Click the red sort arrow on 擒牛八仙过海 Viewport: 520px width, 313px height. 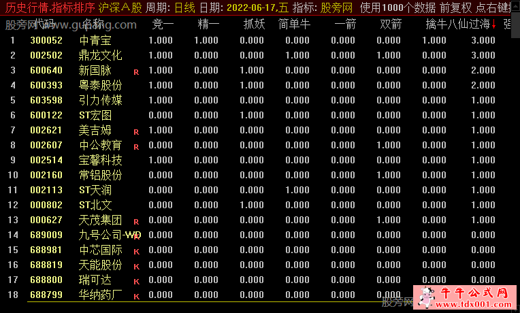[x=493, y=26]
